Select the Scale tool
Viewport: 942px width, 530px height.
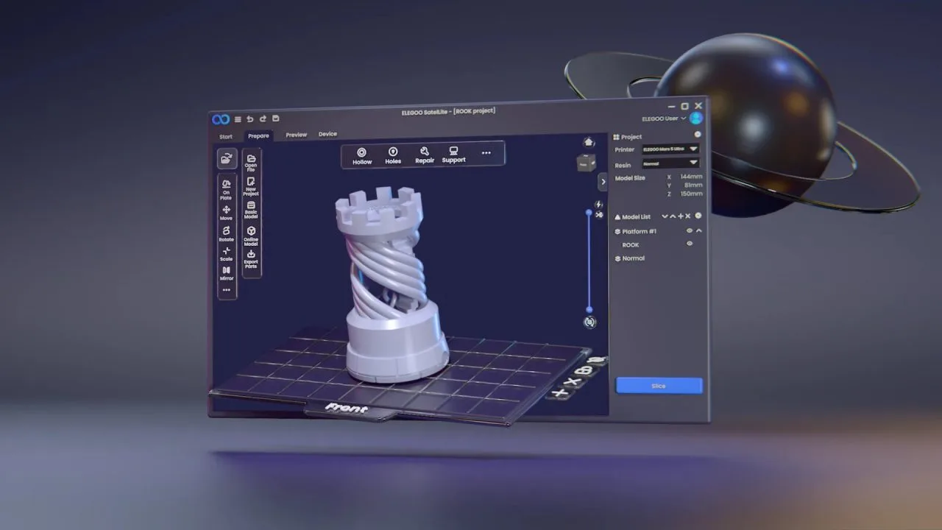pyautogui.click(x=226, y=254)
